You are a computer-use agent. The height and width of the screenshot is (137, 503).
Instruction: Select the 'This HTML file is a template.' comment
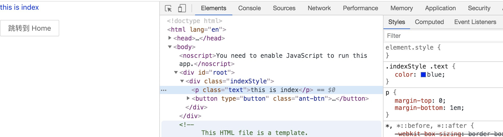coord(254,133)
